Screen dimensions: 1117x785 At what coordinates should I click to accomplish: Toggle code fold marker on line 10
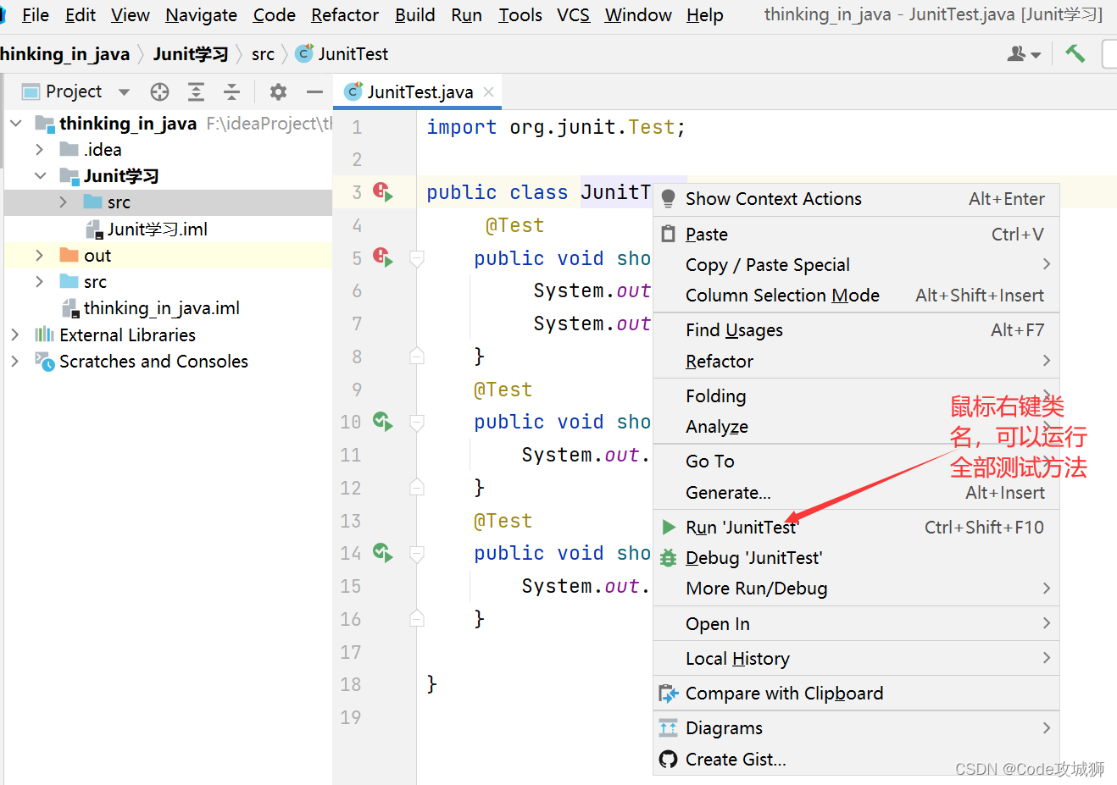tap(417, 422)
